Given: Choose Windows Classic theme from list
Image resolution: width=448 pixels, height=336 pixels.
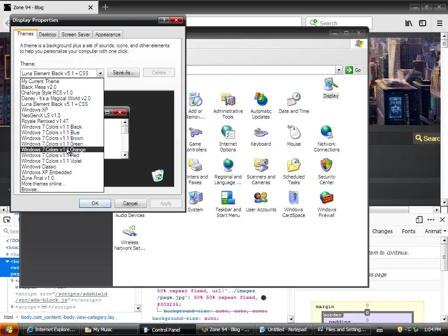Looking at the screenshot, I should pyautogui.click(x=62, y=167).
